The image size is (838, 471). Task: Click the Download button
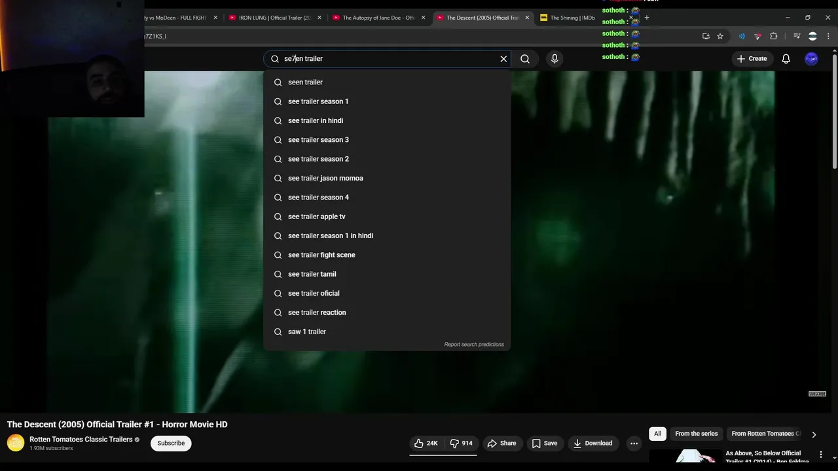(592, 443)
